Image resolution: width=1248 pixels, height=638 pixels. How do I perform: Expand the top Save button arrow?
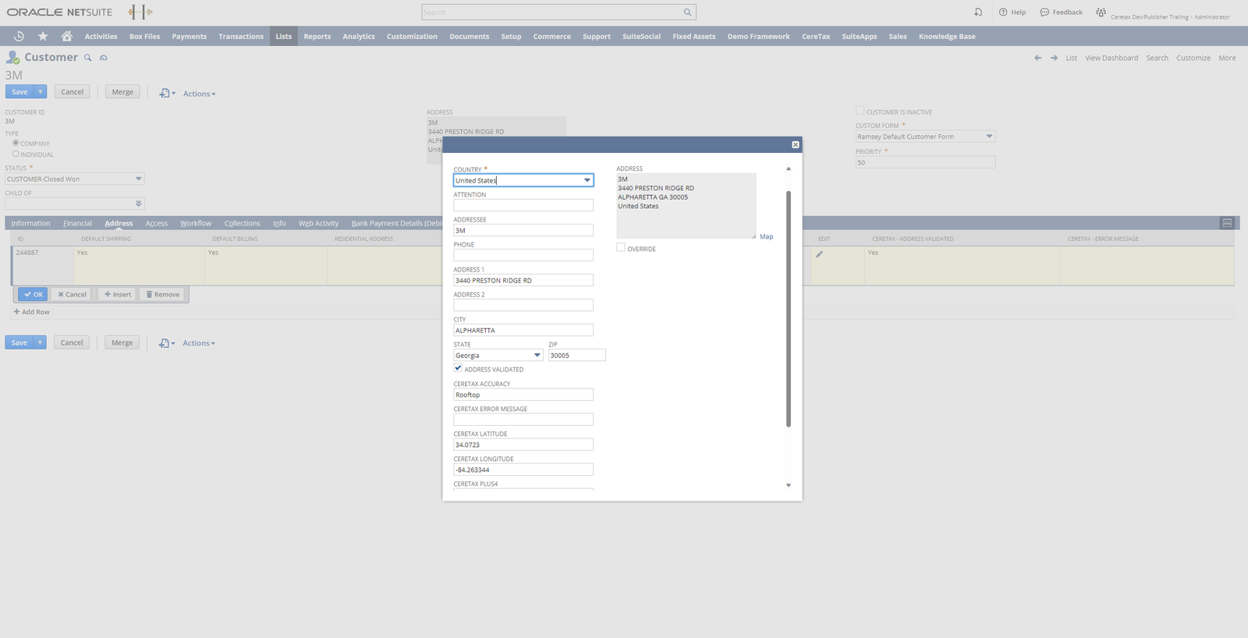pyautogui.click(x=40, y=92)
